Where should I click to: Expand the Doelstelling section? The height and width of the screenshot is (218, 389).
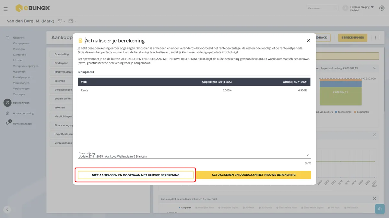62,54
